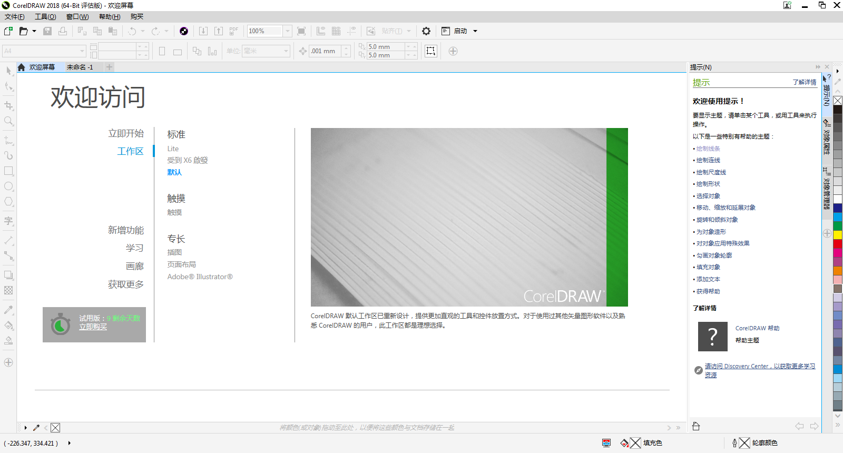
Task: Expand the 启动 launcher dropdown
Action: point(475,31)
